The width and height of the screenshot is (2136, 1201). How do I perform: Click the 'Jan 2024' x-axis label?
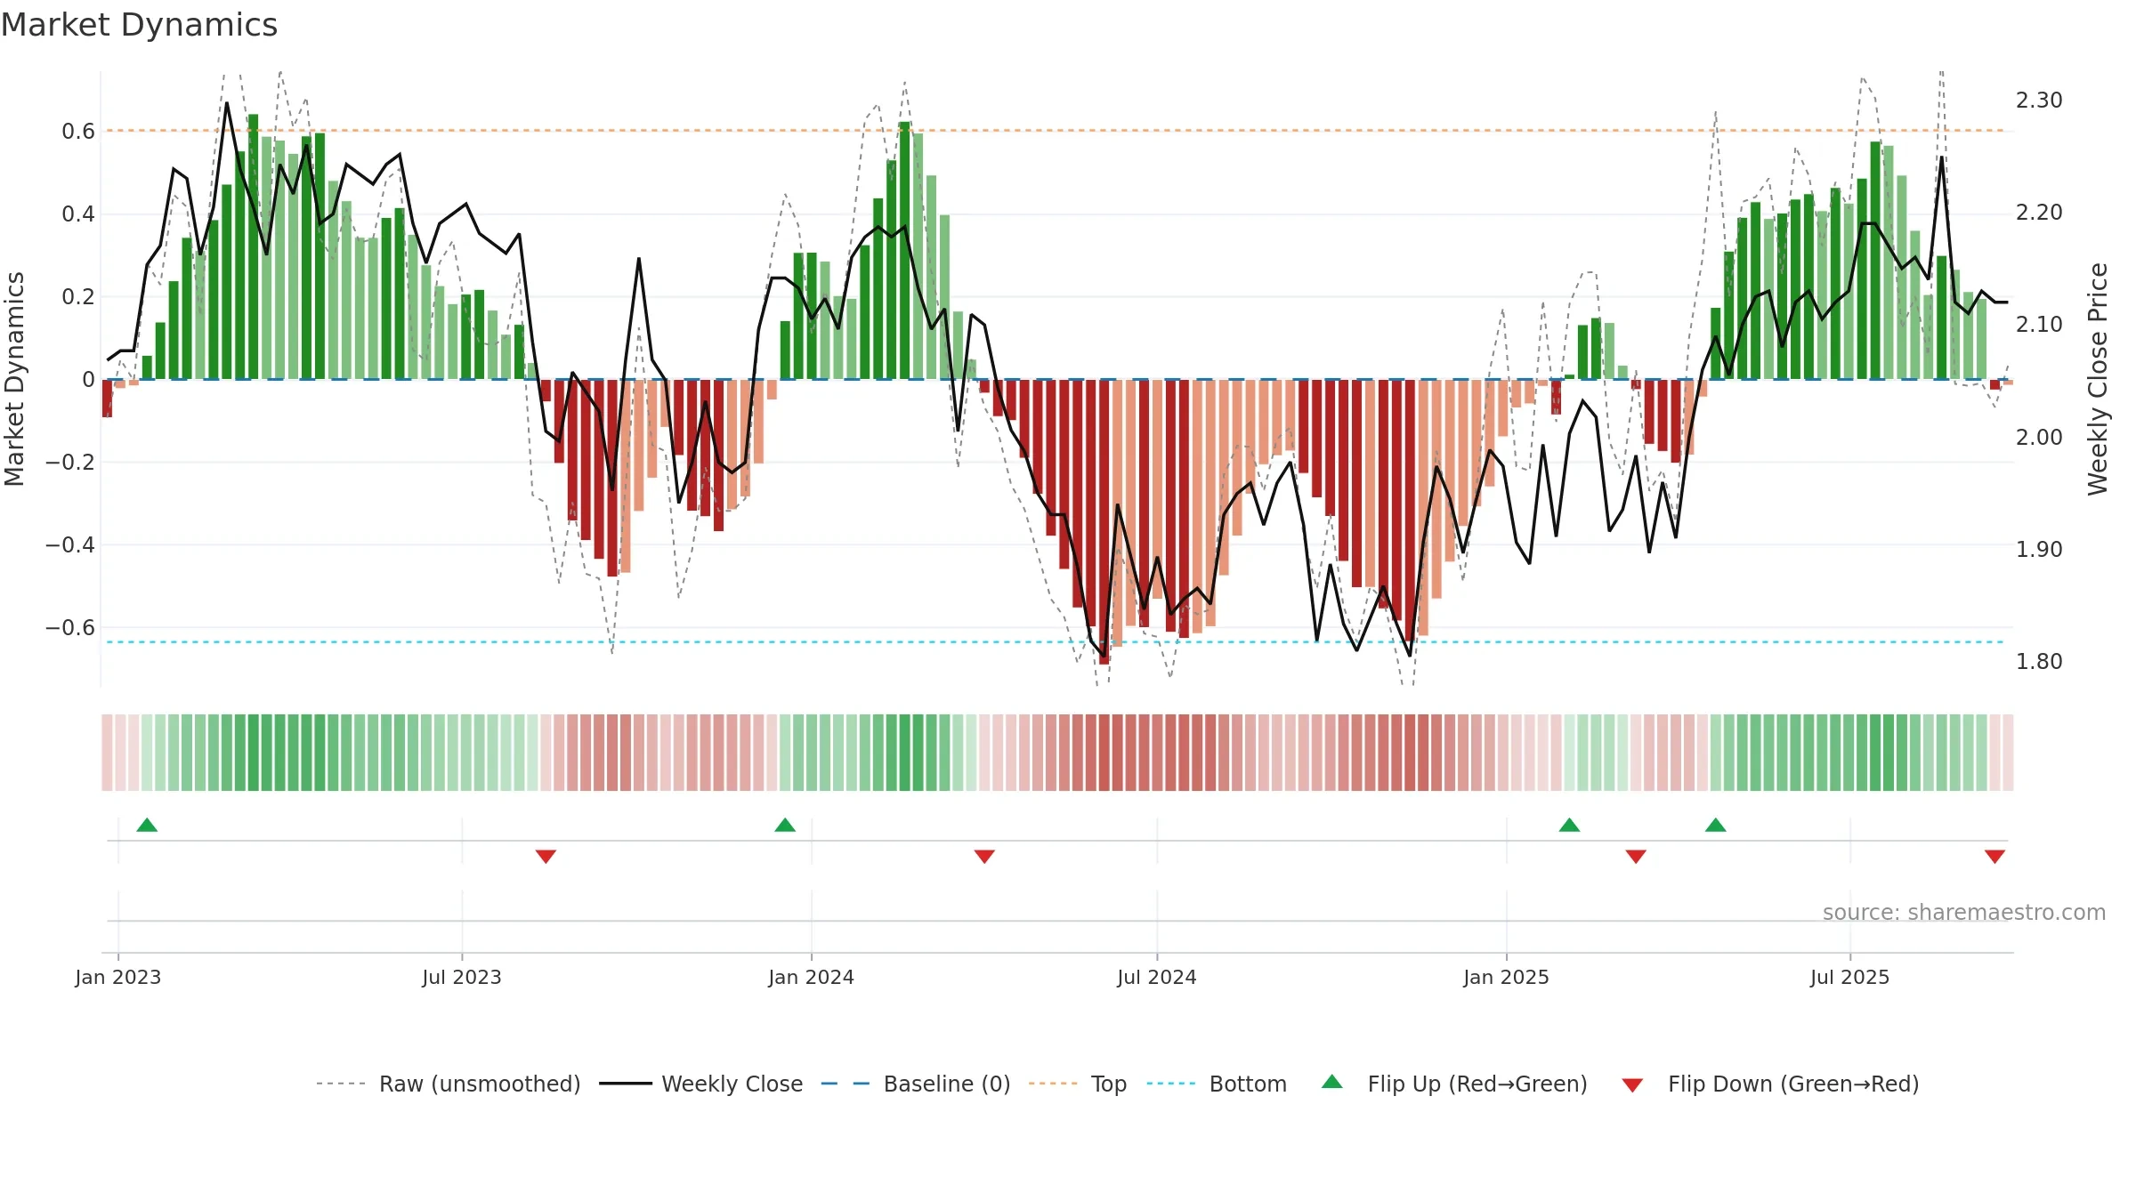(x=812, y=977)
